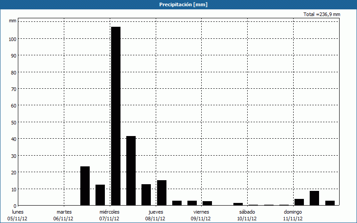
Task: Click the small bar above sábado label
Action: pyautogui.click(x=238, y=204)
